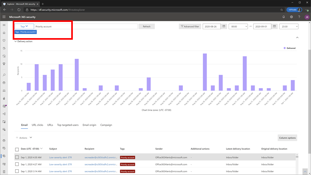Go to Home in the sidebar
The width and height of the screenshot is (311, 175).
(4, 33)
